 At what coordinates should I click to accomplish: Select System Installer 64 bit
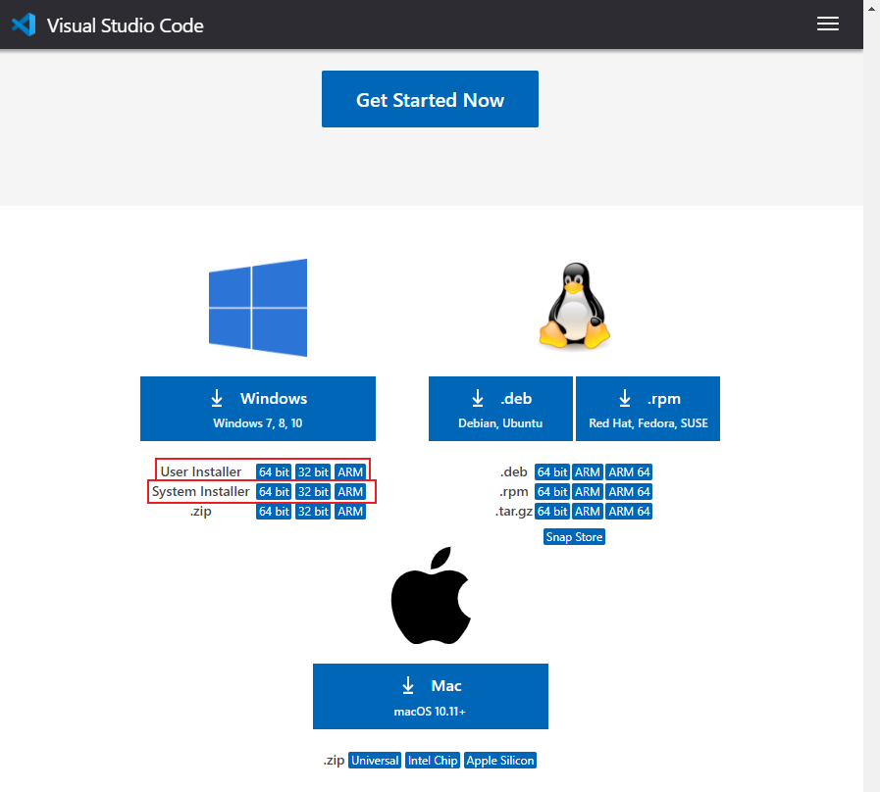click(x=274, y=491)
